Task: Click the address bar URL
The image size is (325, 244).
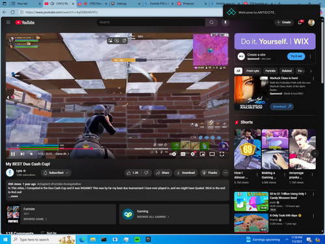Action: coord(62,12)
